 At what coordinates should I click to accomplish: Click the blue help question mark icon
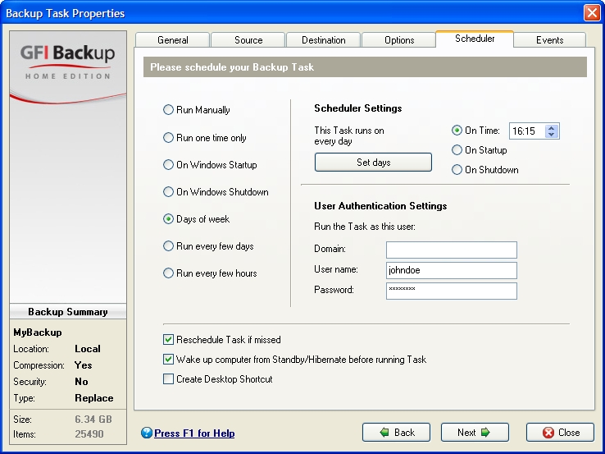[147, 433]
